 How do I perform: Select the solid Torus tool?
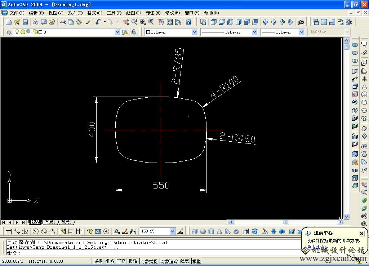coord(236,232)
